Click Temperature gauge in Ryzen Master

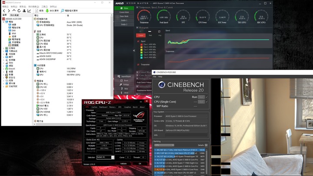click(x=144, y=17)
